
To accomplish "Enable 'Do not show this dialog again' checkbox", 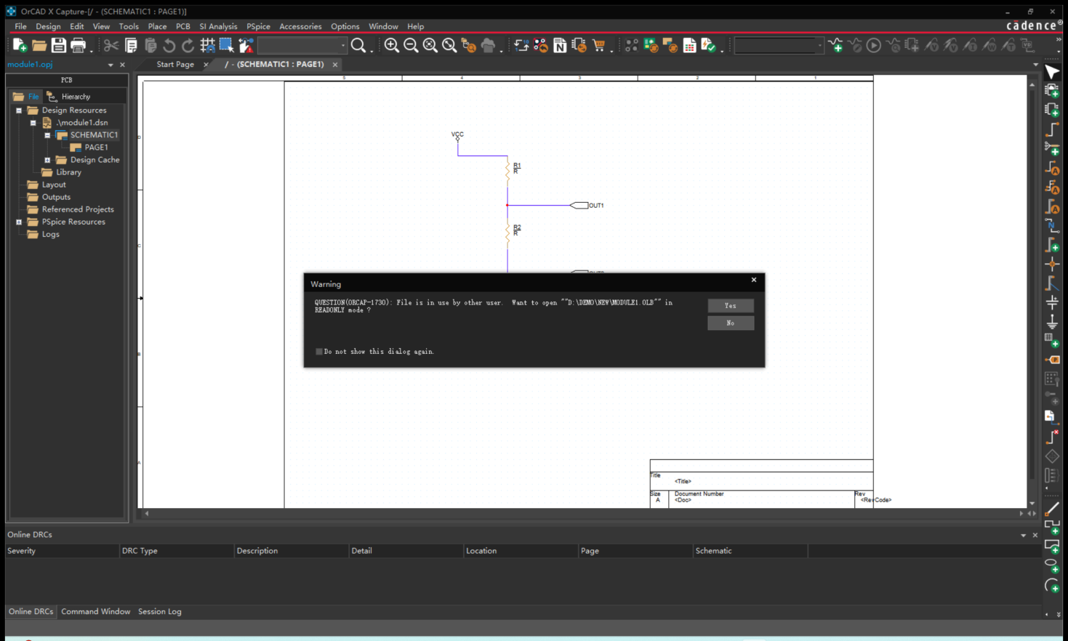I will tap(318, 352).
